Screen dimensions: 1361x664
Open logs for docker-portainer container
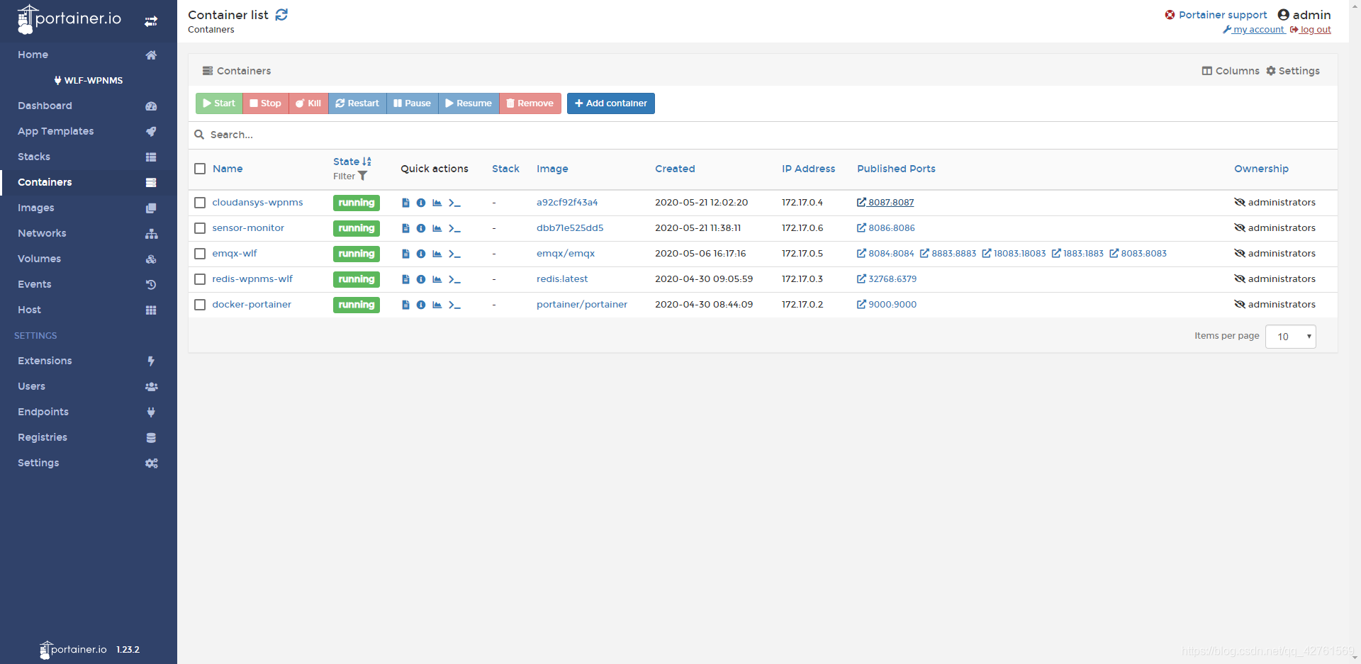coord(405,305)
